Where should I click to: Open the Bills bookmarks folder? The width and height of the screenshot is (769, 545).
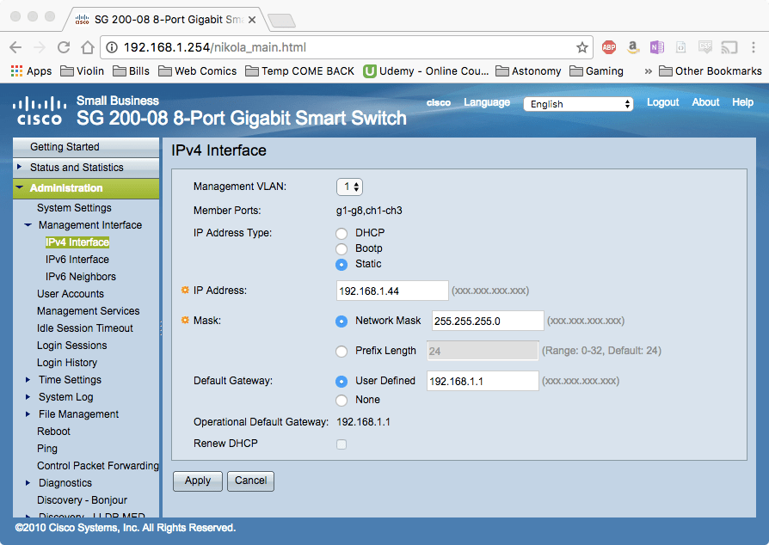131,71
